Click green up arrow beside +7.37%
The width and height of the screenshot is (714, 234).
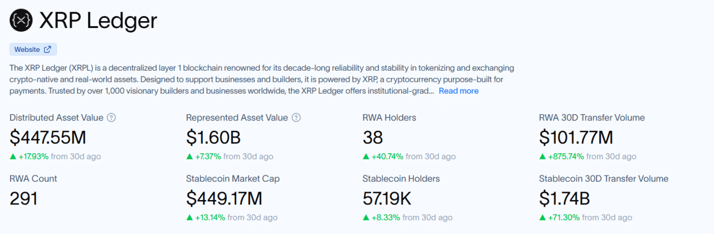coord(190,157)
